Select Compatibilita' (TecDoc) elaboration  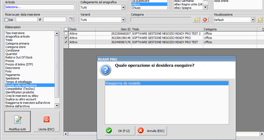point(20,89)
